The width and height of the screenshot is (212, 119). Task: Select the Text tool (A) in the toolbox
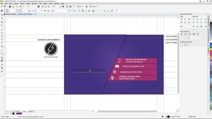click(x=2, y=46)
